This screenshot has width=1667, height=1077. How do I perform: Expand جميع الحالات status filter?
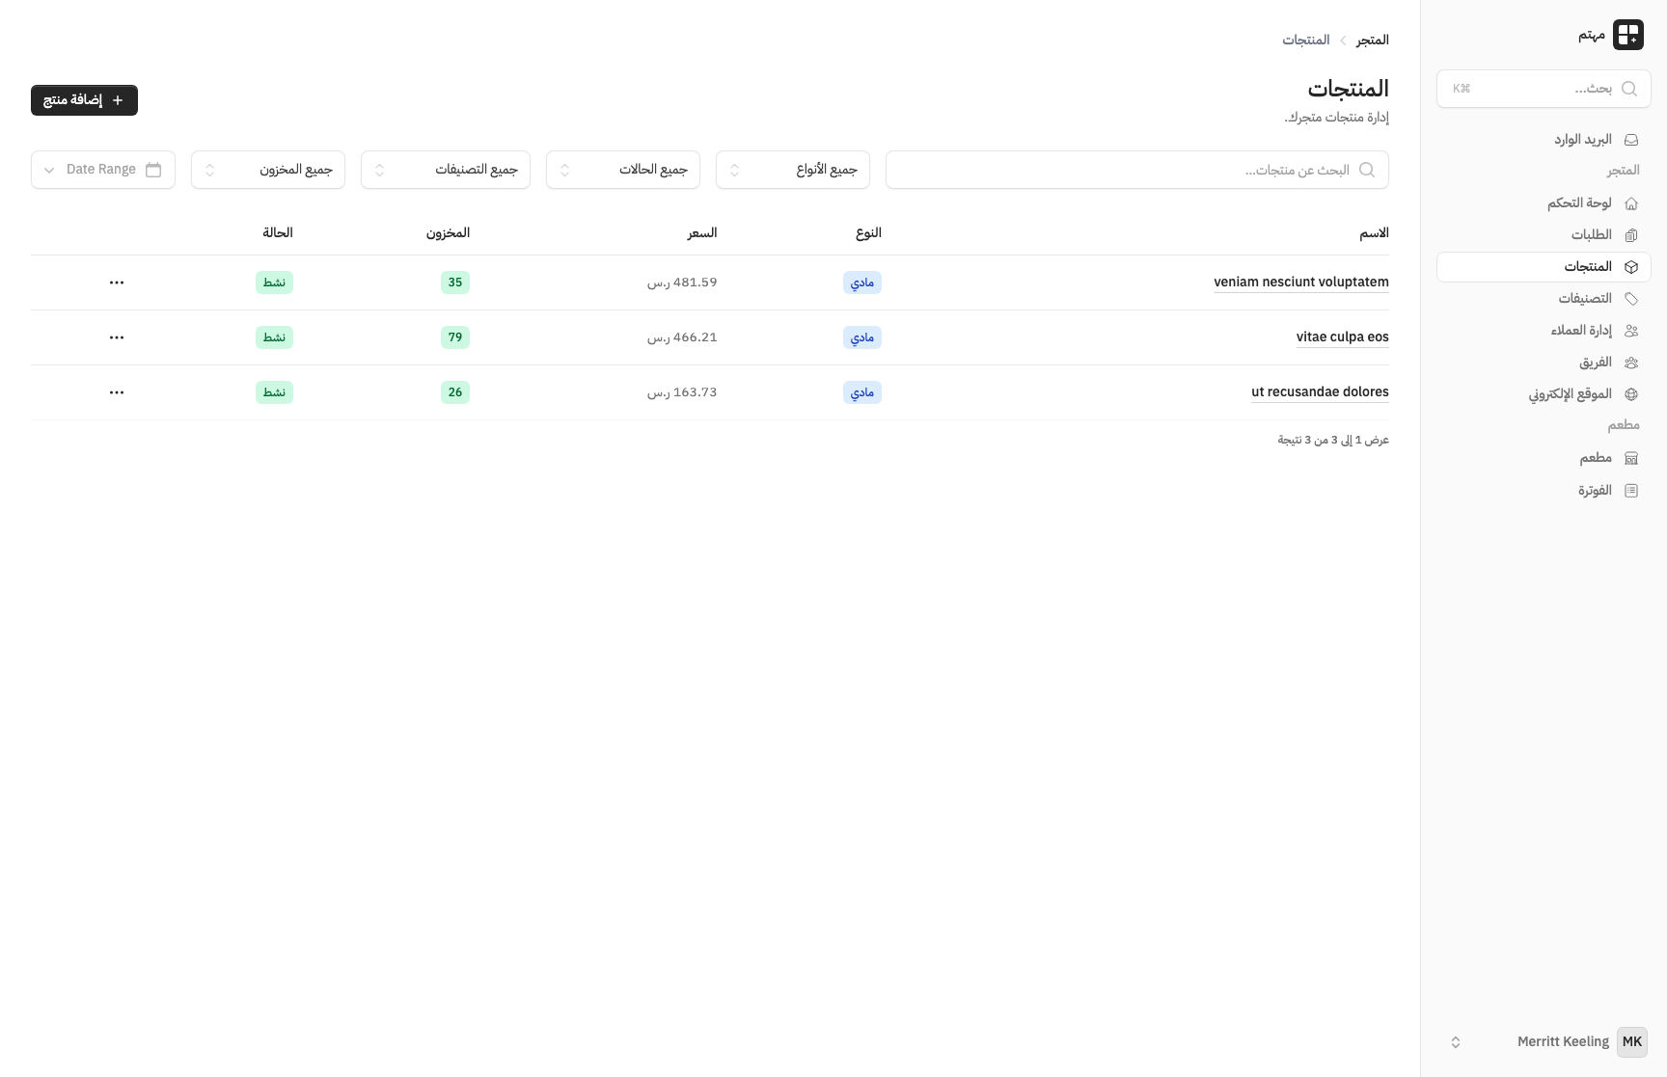pos(622,170)
